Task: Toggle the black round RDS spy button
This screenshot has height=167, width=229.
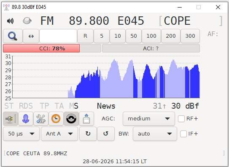Action: pos(71,119)
